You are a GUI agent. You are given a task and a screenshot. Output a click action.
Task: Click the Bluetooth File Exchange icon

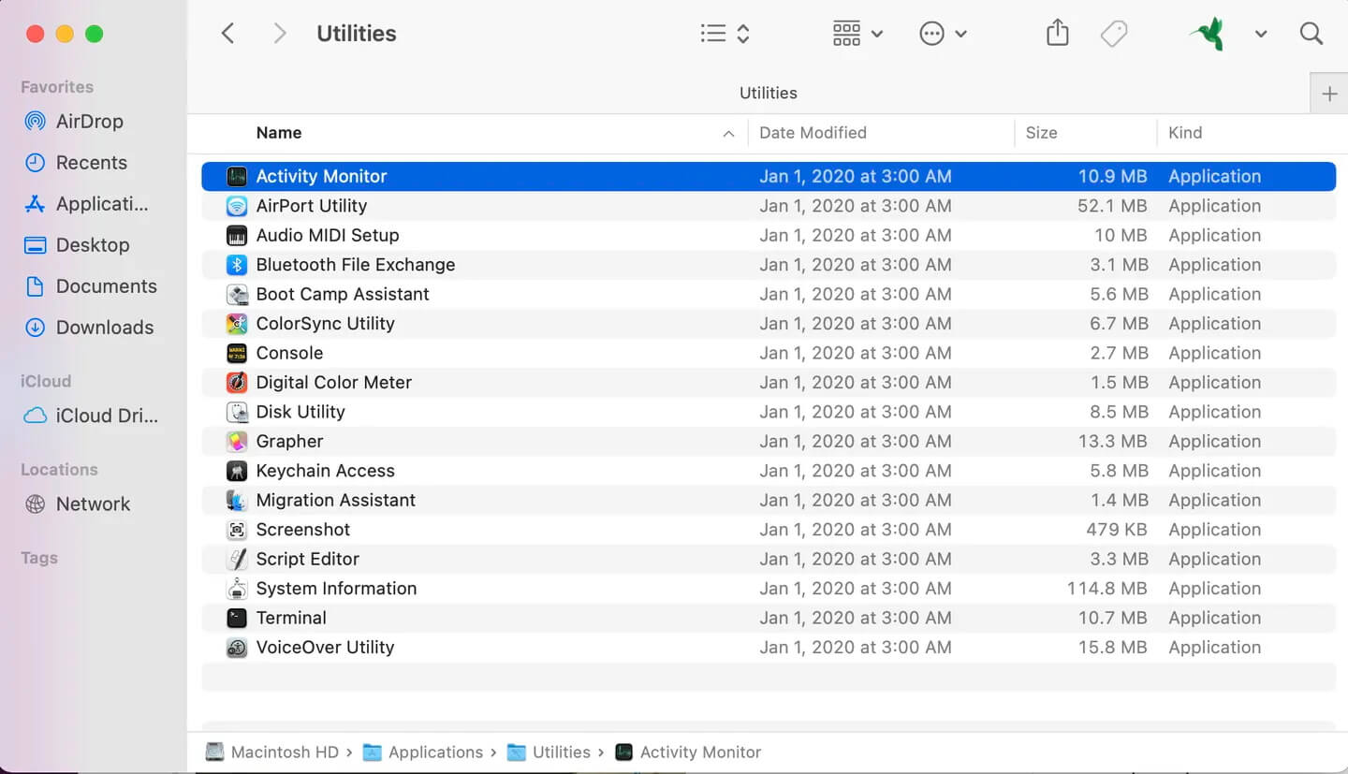tap(237, 265)
